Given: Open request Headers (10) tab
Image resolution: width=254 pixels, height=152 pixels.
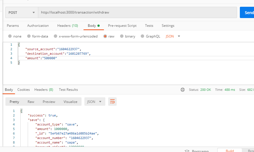Looking at the screenshot, I should (67, 26).
